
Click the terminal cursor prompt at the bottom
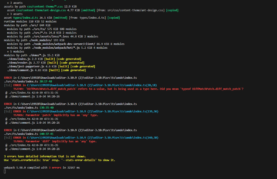click(5, 171)
